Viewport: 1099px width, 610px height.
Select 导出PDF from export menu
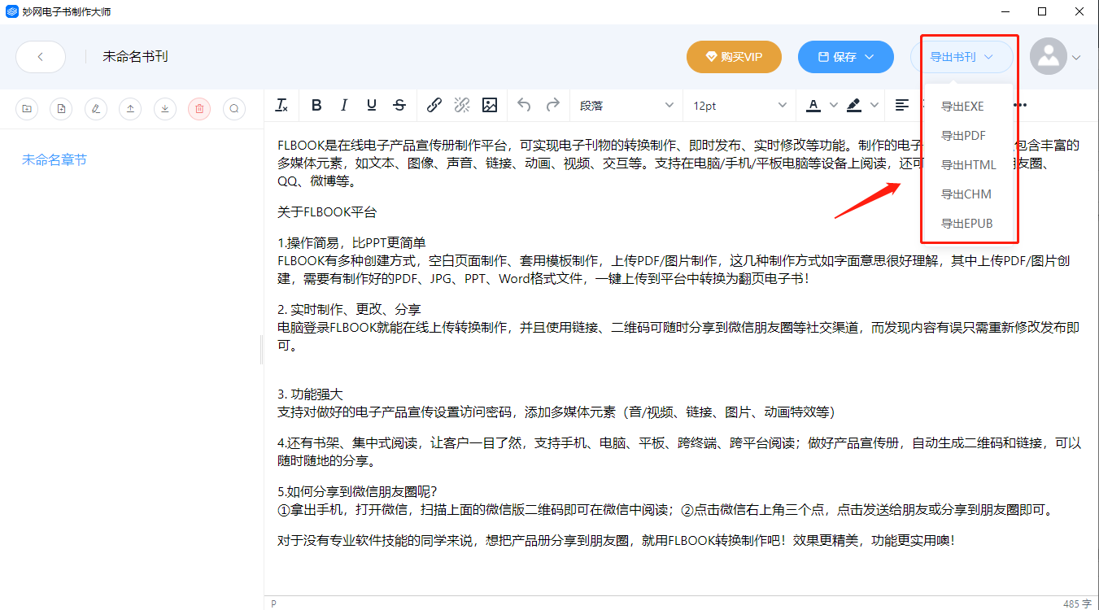tap(963, 136)
